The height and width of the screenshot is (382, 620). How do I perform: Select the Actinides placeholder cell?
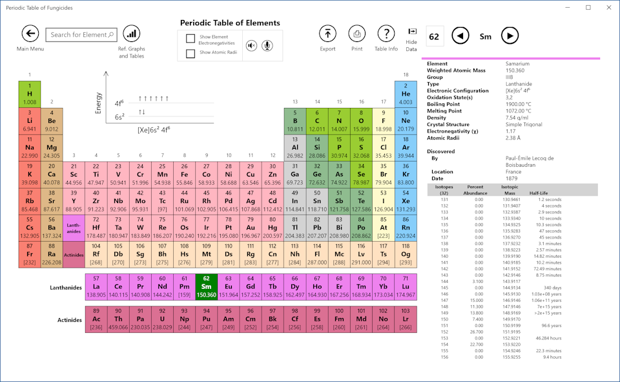[74, 255]
